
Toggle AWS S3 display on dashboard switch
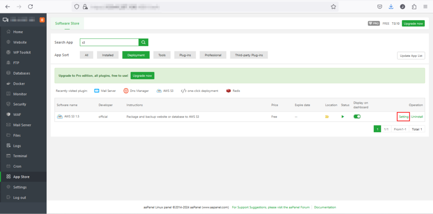pyautogui.click(x=357, y=117)
